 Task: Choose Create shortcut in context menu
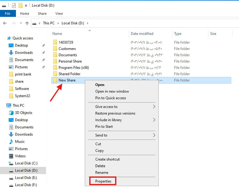click(x=107, y=159)
